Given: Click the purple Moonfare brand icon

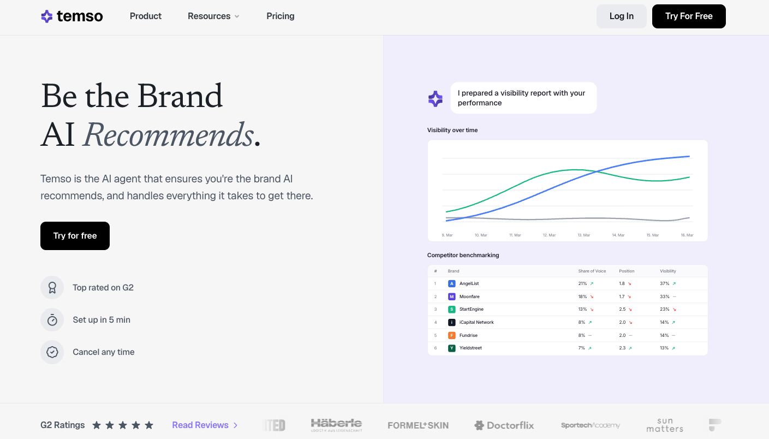Looking at the screenshot, I should [x=451, y=296].
